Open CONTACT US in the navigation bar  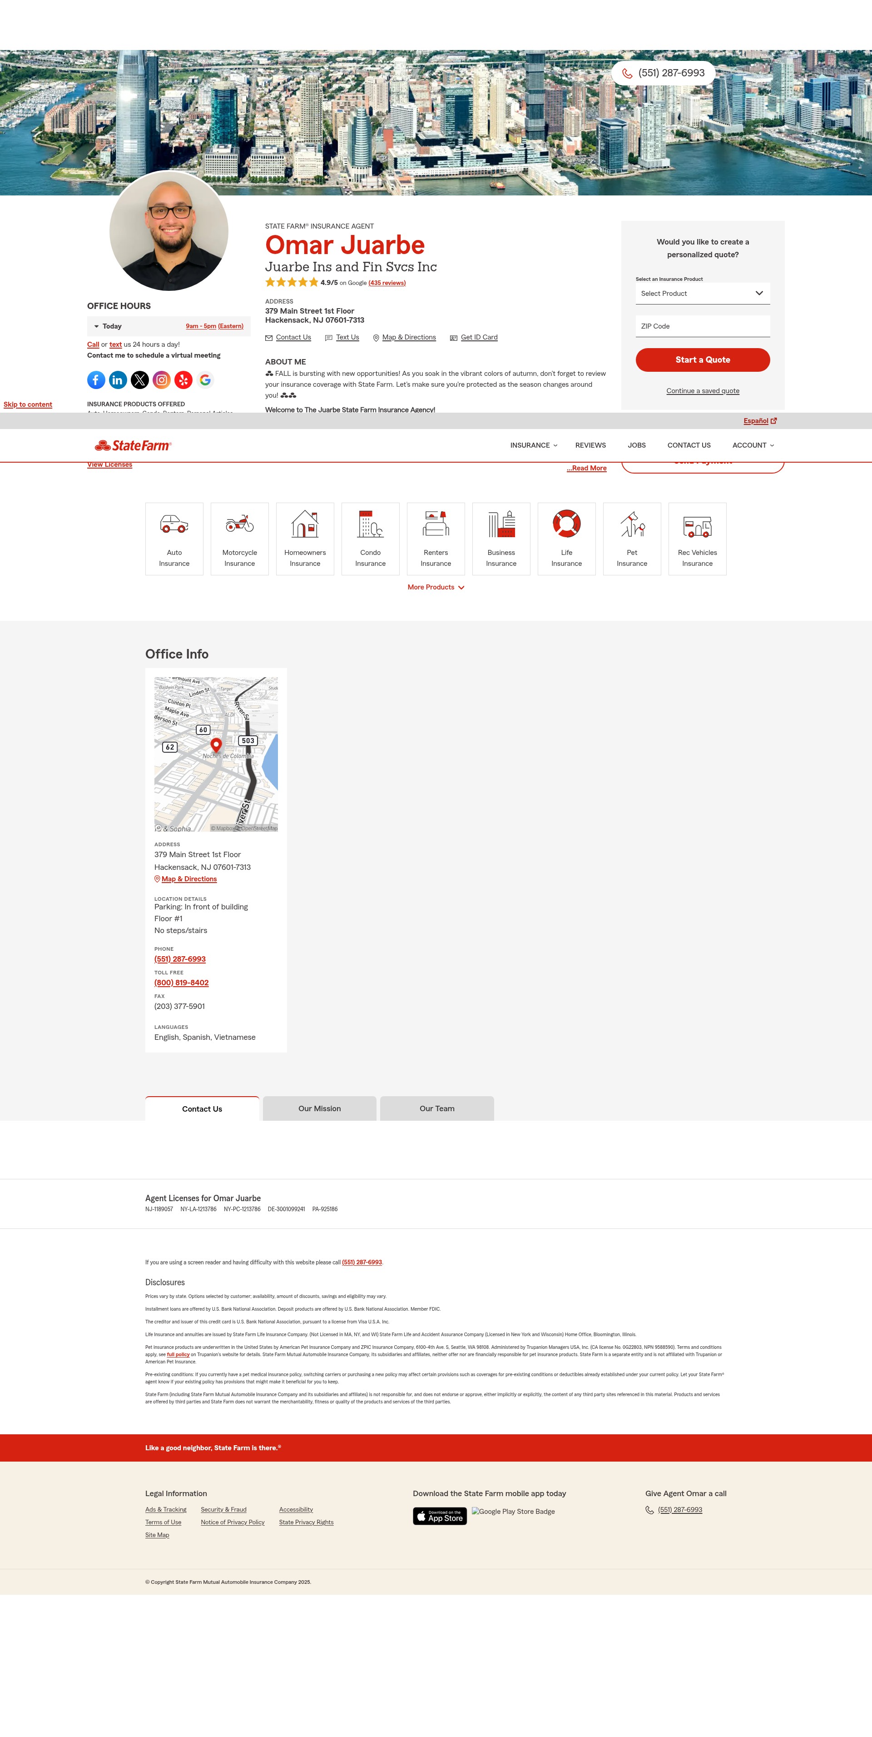pyautogui.click(x=689, y=446)
